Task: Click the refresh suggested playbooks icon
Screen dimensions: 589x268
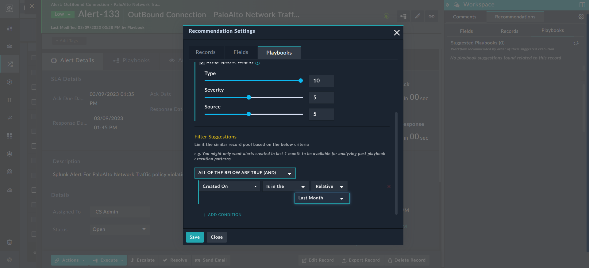Action: click(576, 43)
